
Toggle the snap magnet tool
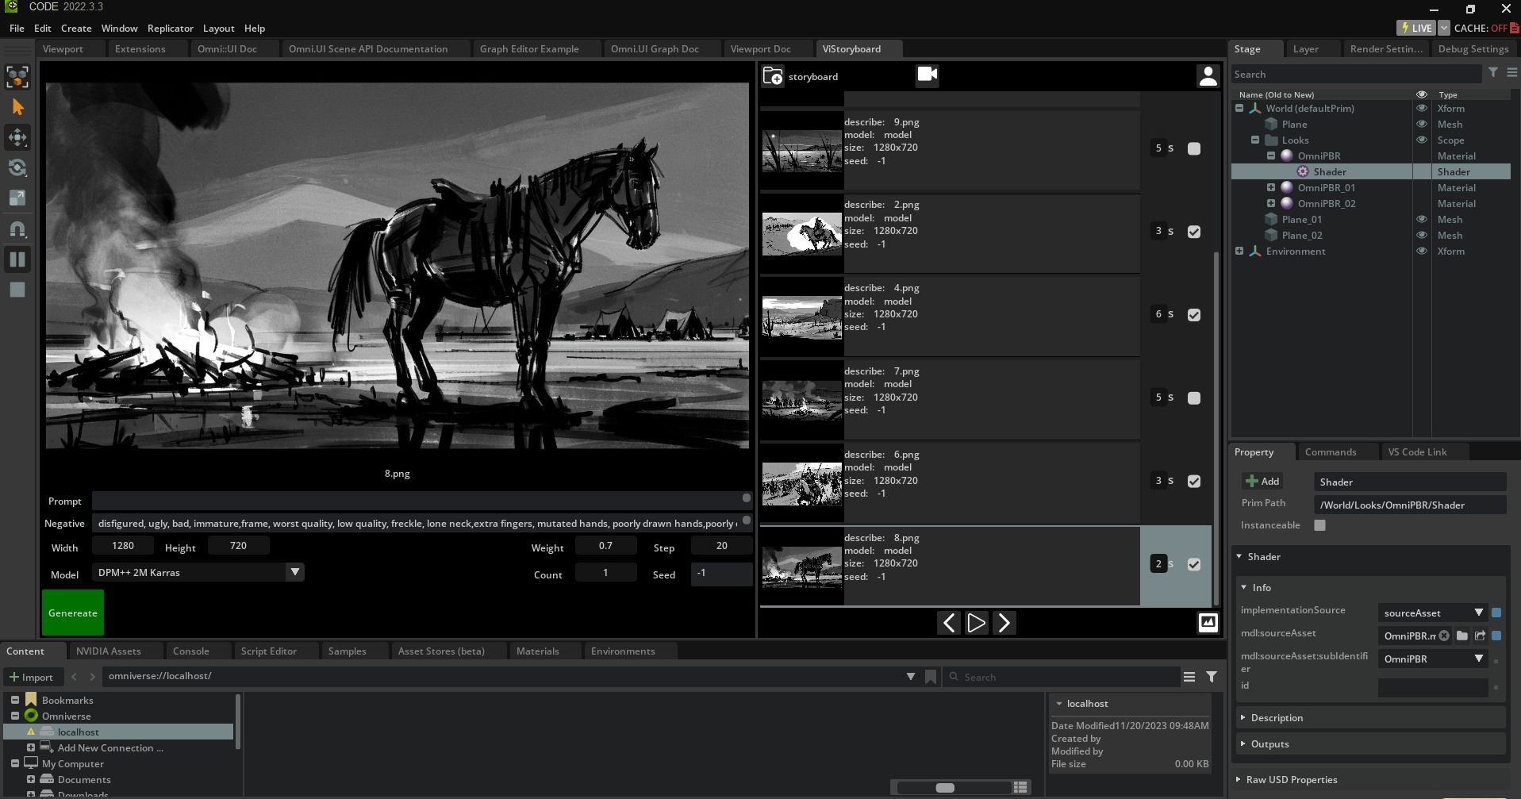click(x=17, y=229)
